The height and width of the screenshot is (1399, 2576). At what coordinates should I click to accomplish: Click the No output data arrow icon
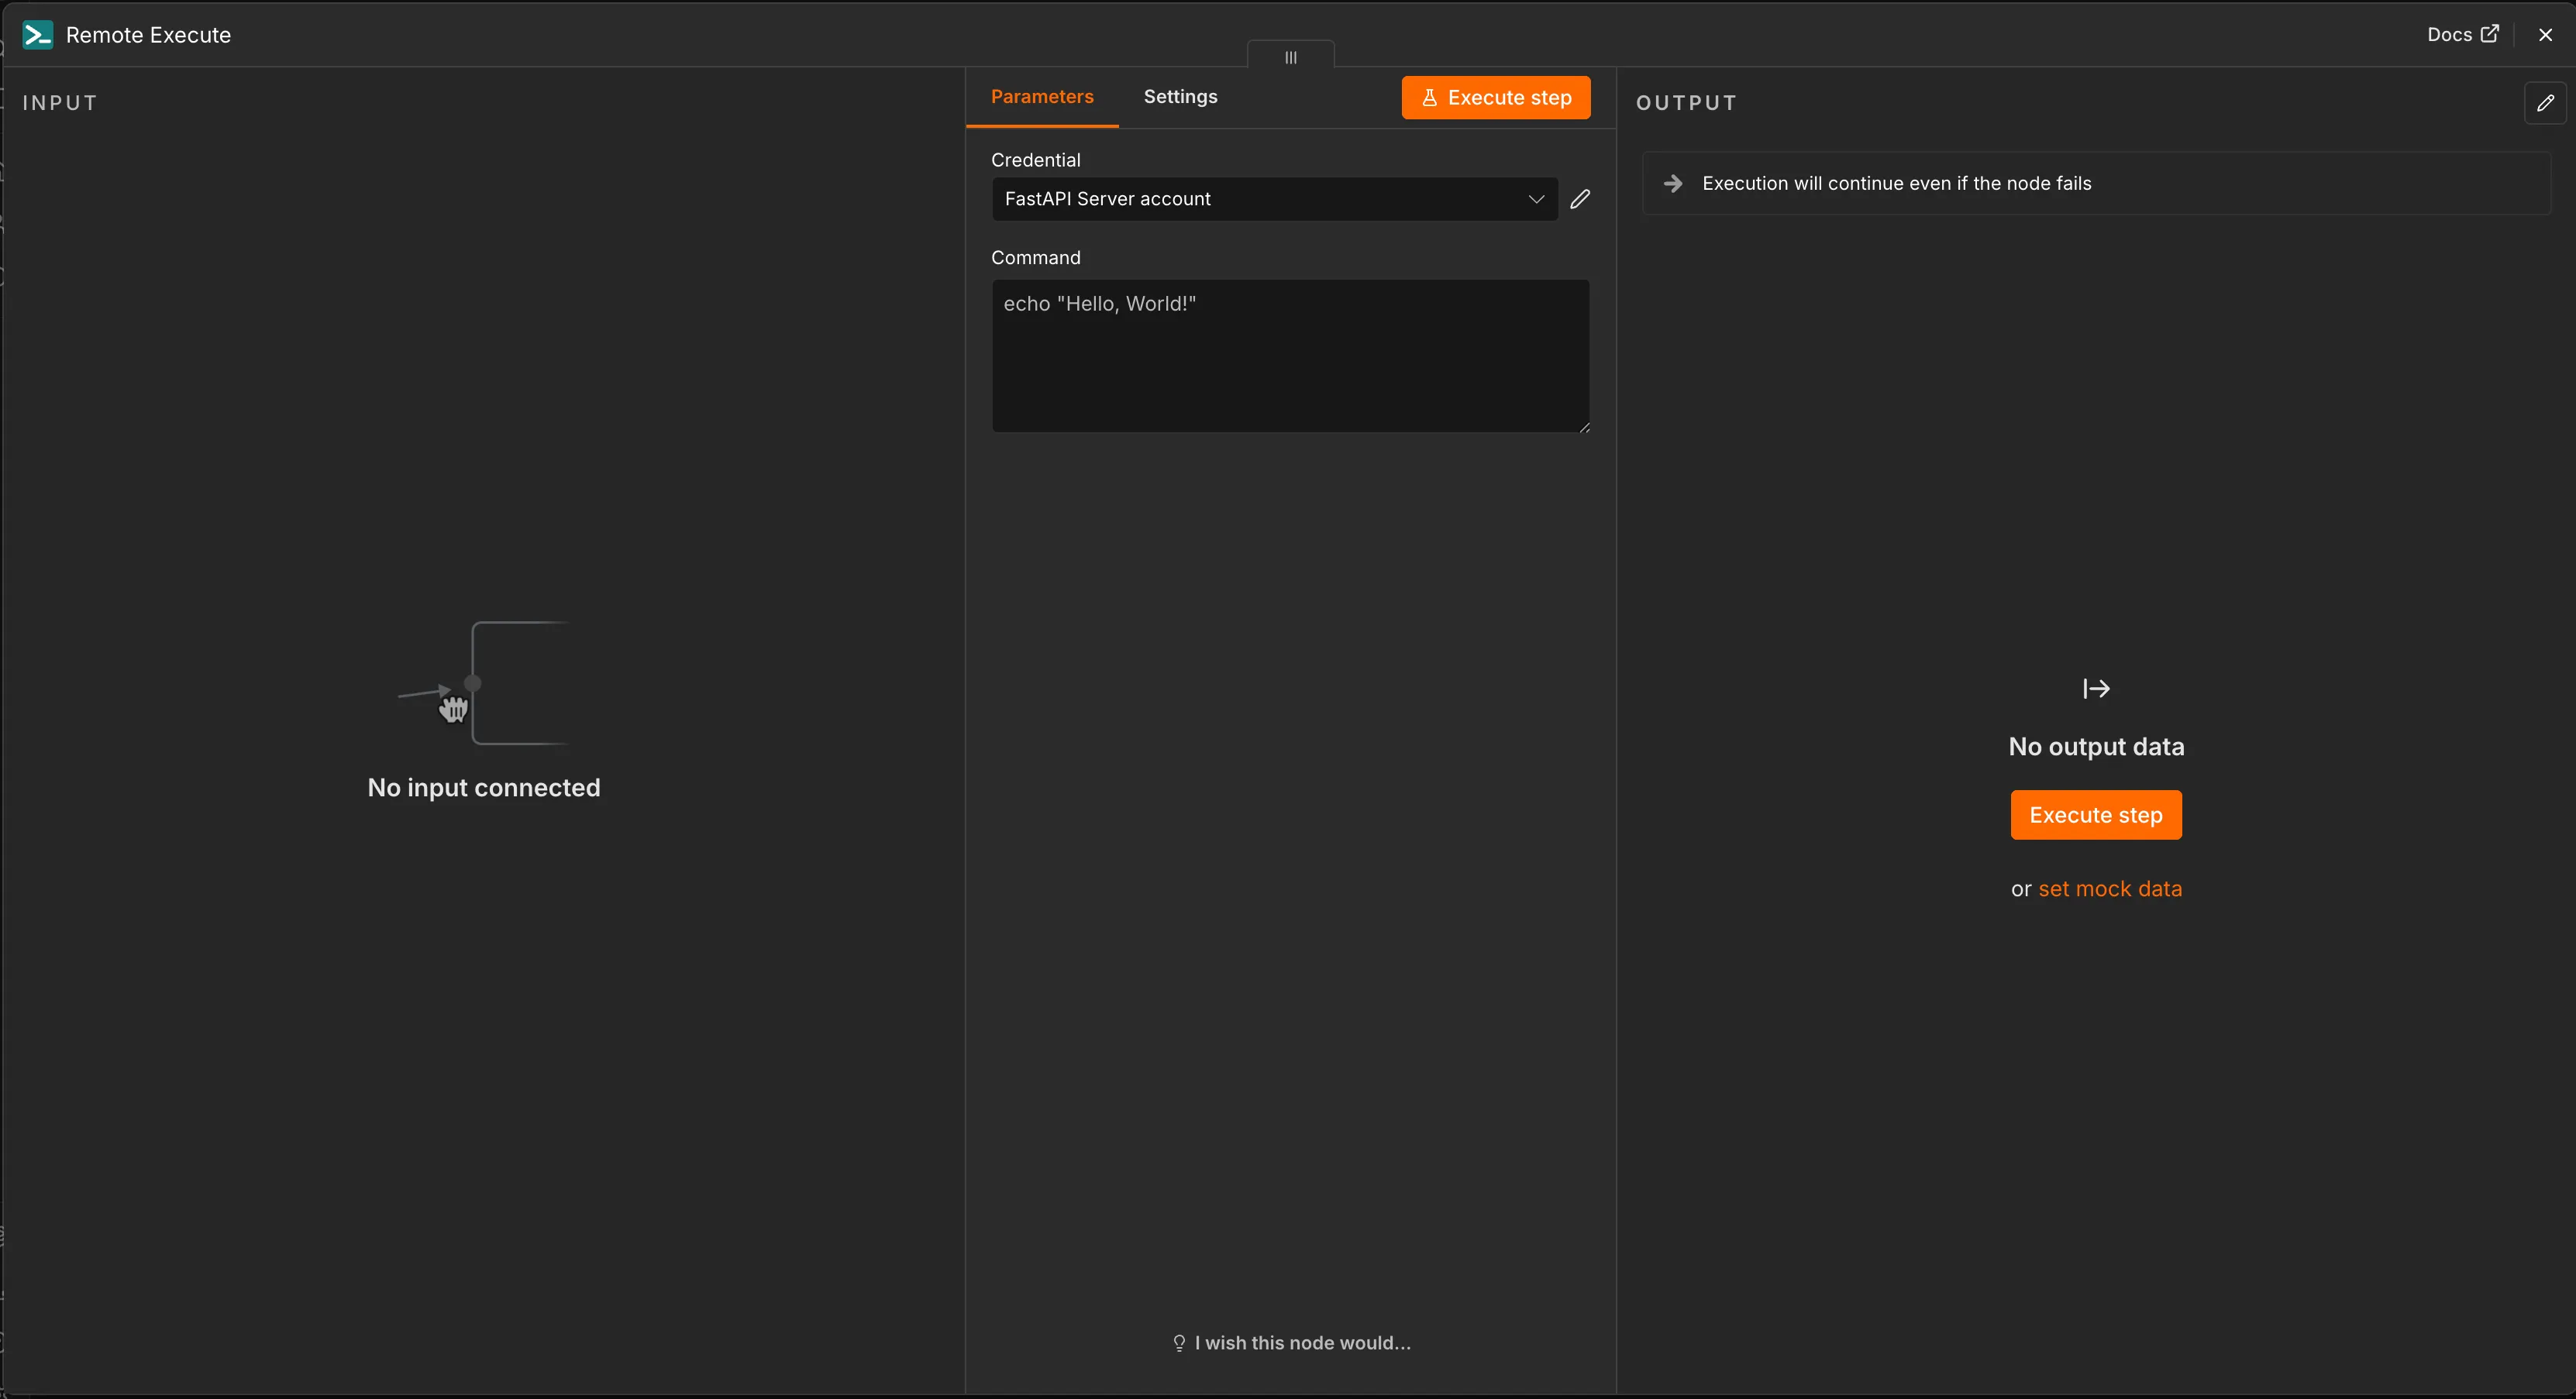tap(2096, 689)
